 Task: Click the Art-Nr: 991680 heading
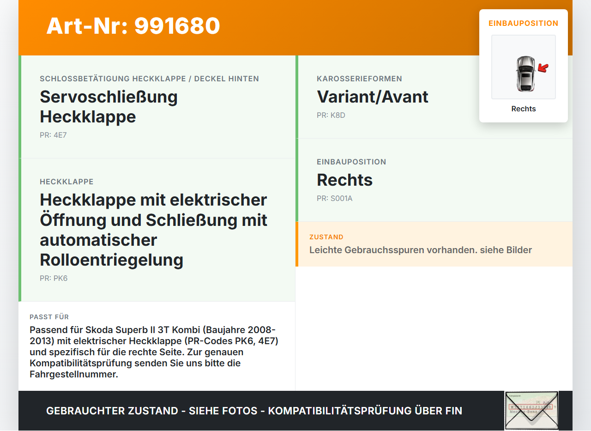[133, 26]
